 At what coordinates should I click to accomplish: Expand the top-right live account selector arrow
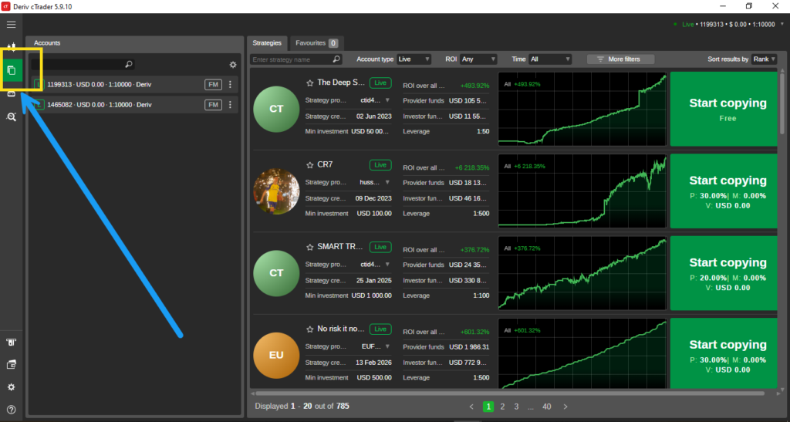tap(782, 24)
